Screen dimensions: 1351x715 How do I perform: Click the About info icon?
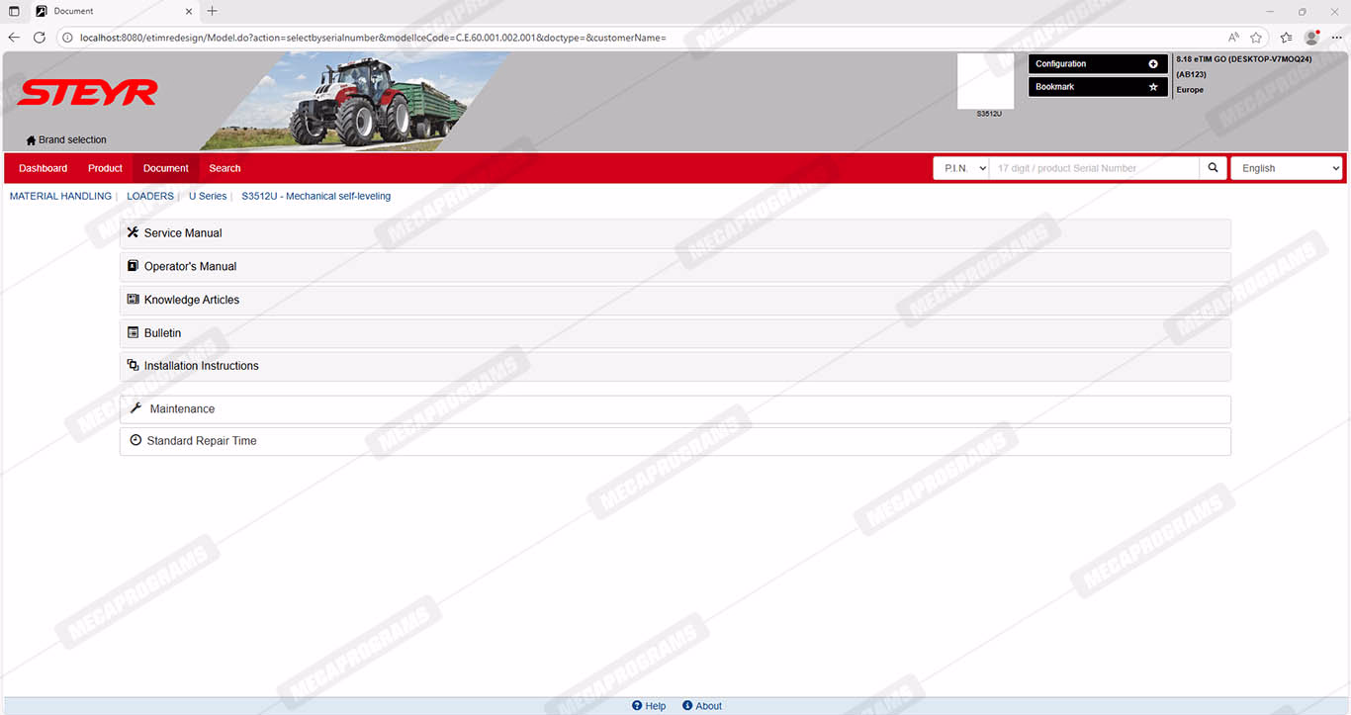coord(687,705)
